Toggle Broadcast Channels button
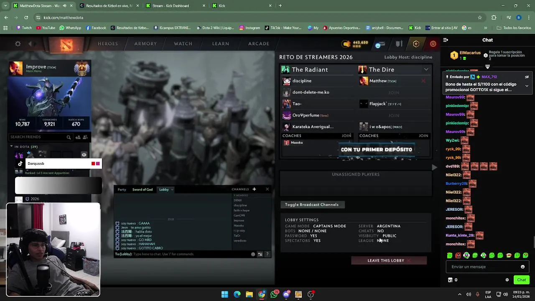Screen dimensions: 535x301 point(312,204)
